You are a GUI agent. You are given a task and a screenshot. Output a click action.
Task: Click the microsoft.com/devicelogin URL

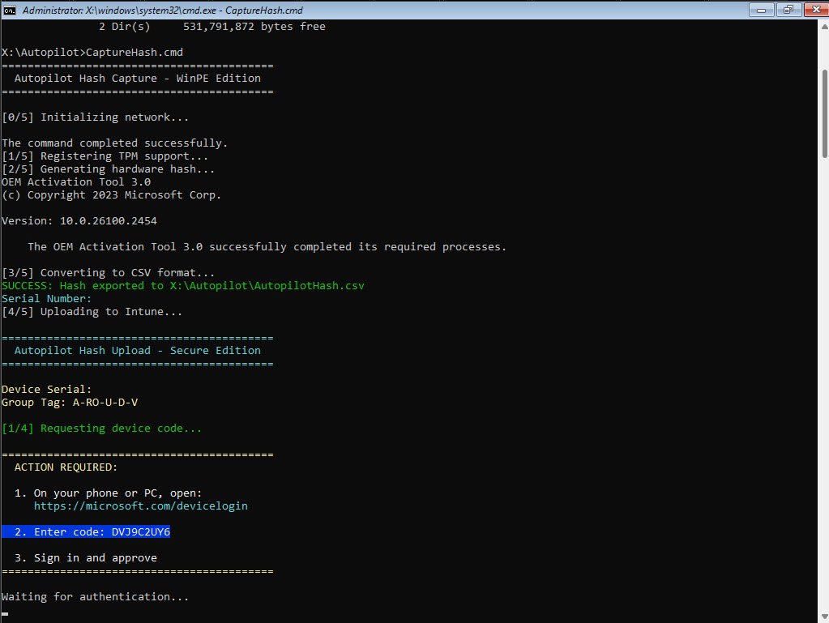point(140,506)
